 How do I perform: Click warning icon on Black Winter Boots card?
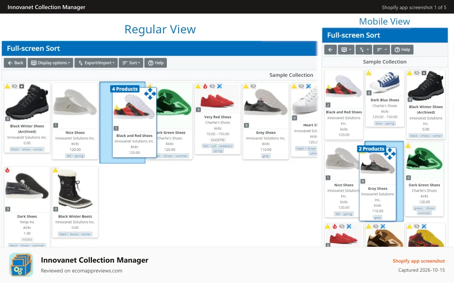click(55, 170)
